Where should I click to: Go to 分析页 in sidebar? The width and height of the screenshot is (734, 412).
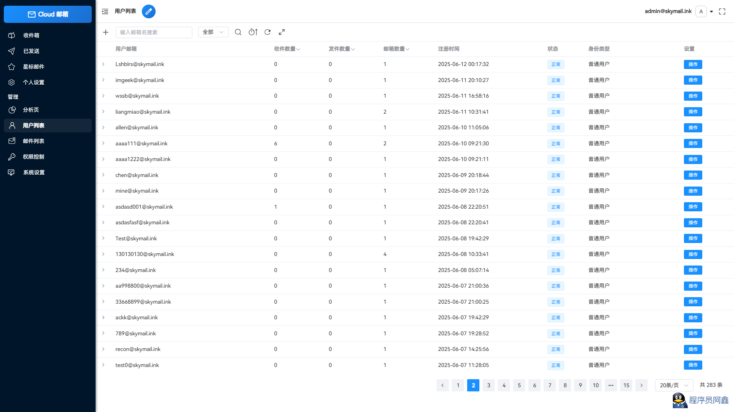pos(31,110)
